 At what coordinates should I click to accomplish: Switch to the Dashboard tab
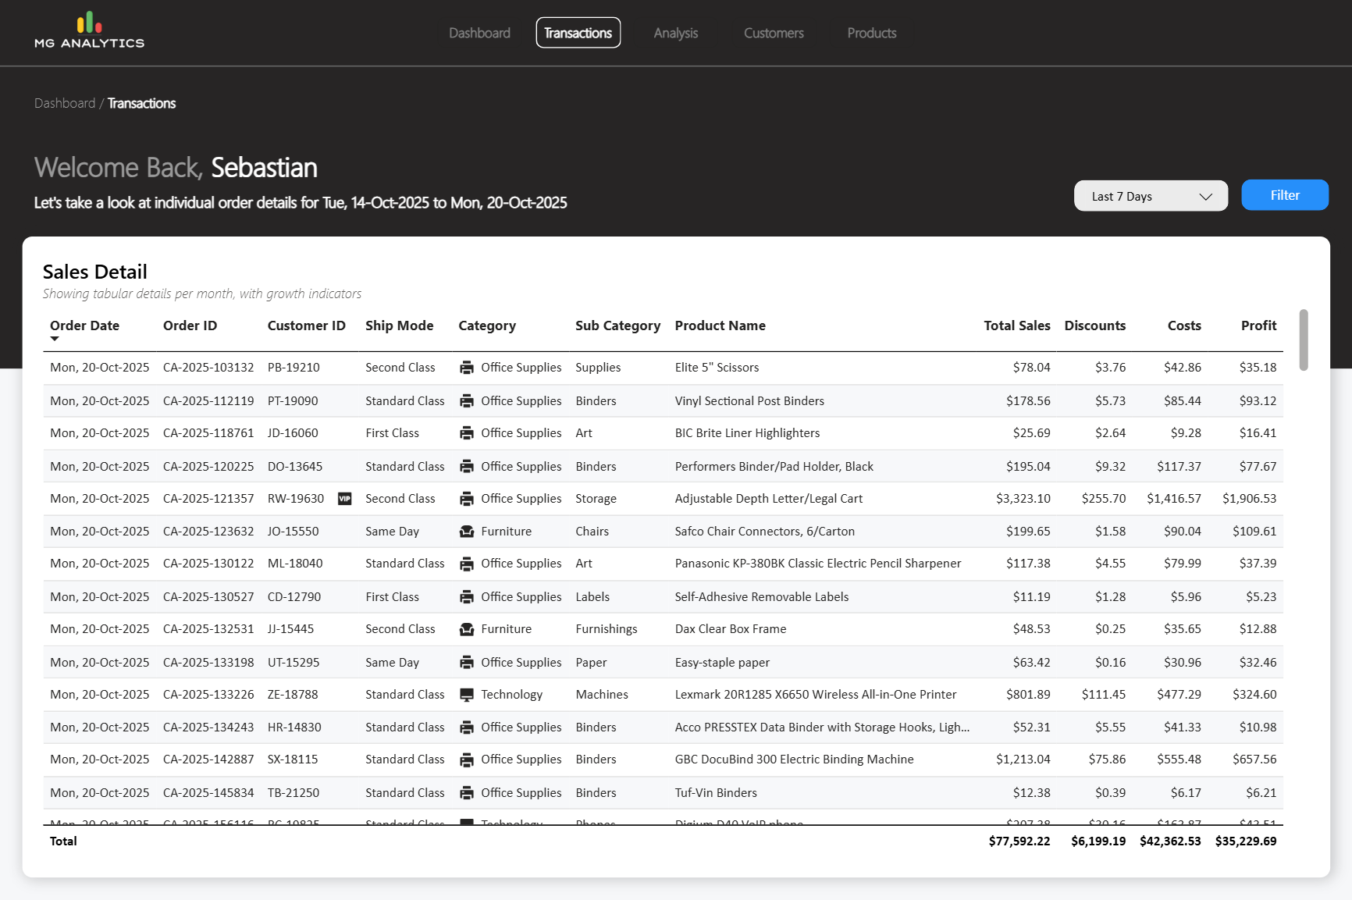tap(479, 33)
